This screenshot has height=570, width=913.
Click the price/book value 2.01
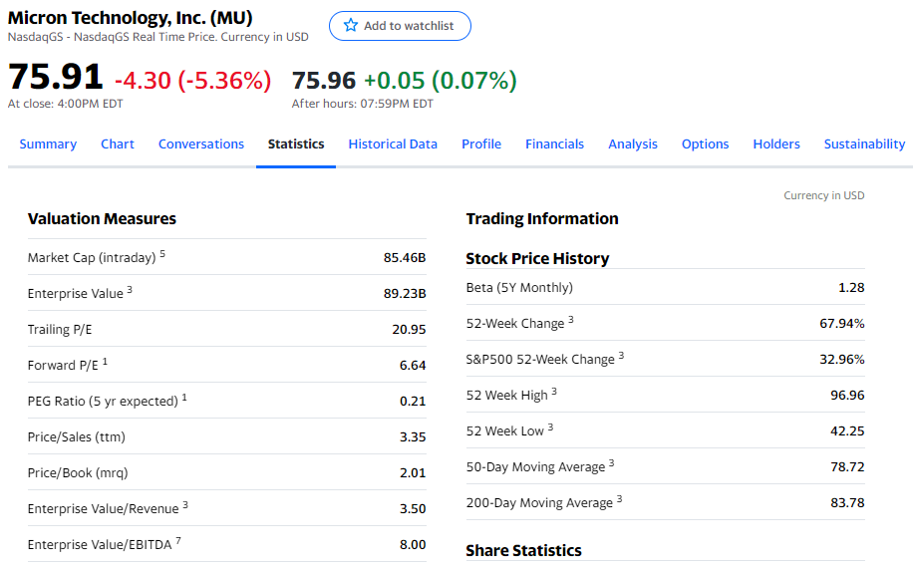[x=413, y=472]
